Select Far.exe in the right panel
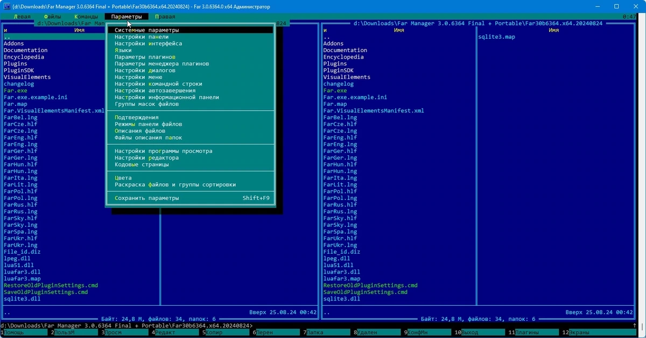 tap(335, 91)
